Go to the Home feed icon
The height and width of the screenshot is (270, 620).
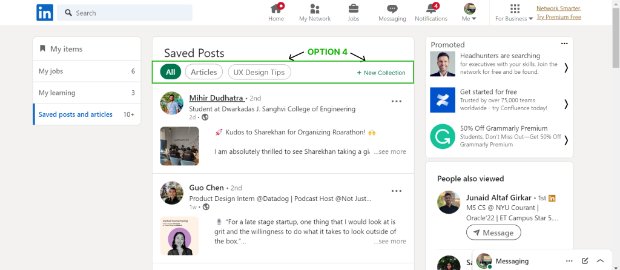click(276, 8)
